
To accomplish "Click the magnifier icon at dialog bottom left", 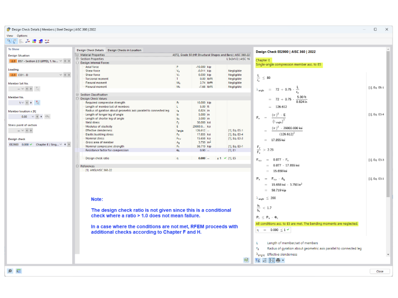I will [10, 271].
